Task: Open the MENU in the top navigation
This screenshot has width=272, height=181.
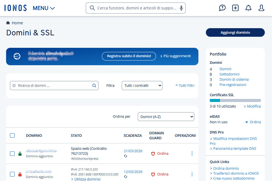Action: coord(43,8)
